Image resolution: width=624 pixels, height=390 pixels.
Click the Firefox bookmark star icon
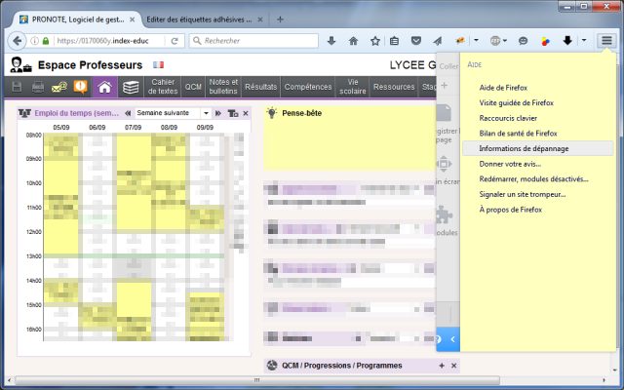[374, 41]
